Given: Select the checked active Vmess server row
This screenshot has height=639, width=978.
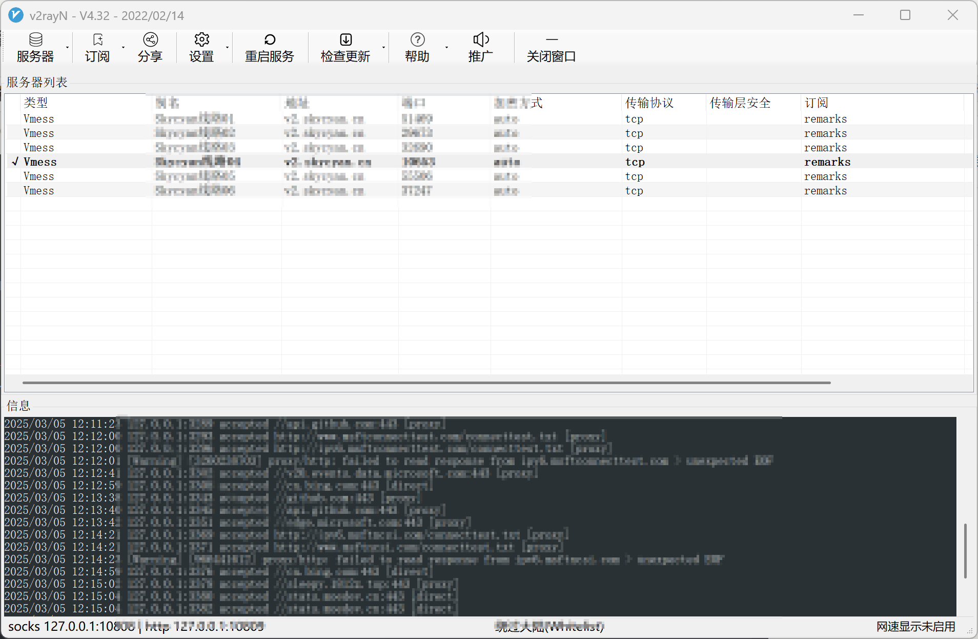Looking at the screenshot, I should (489, 162).
